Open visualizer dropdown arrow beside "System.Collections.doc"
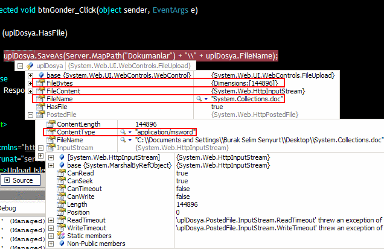 pos(206,98)
